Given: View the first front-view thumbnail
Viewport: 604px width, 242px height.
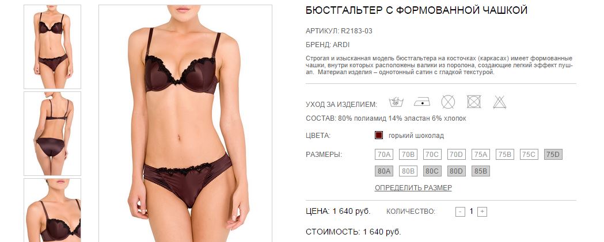Looking at the screenshot, I should click(52, 47).
